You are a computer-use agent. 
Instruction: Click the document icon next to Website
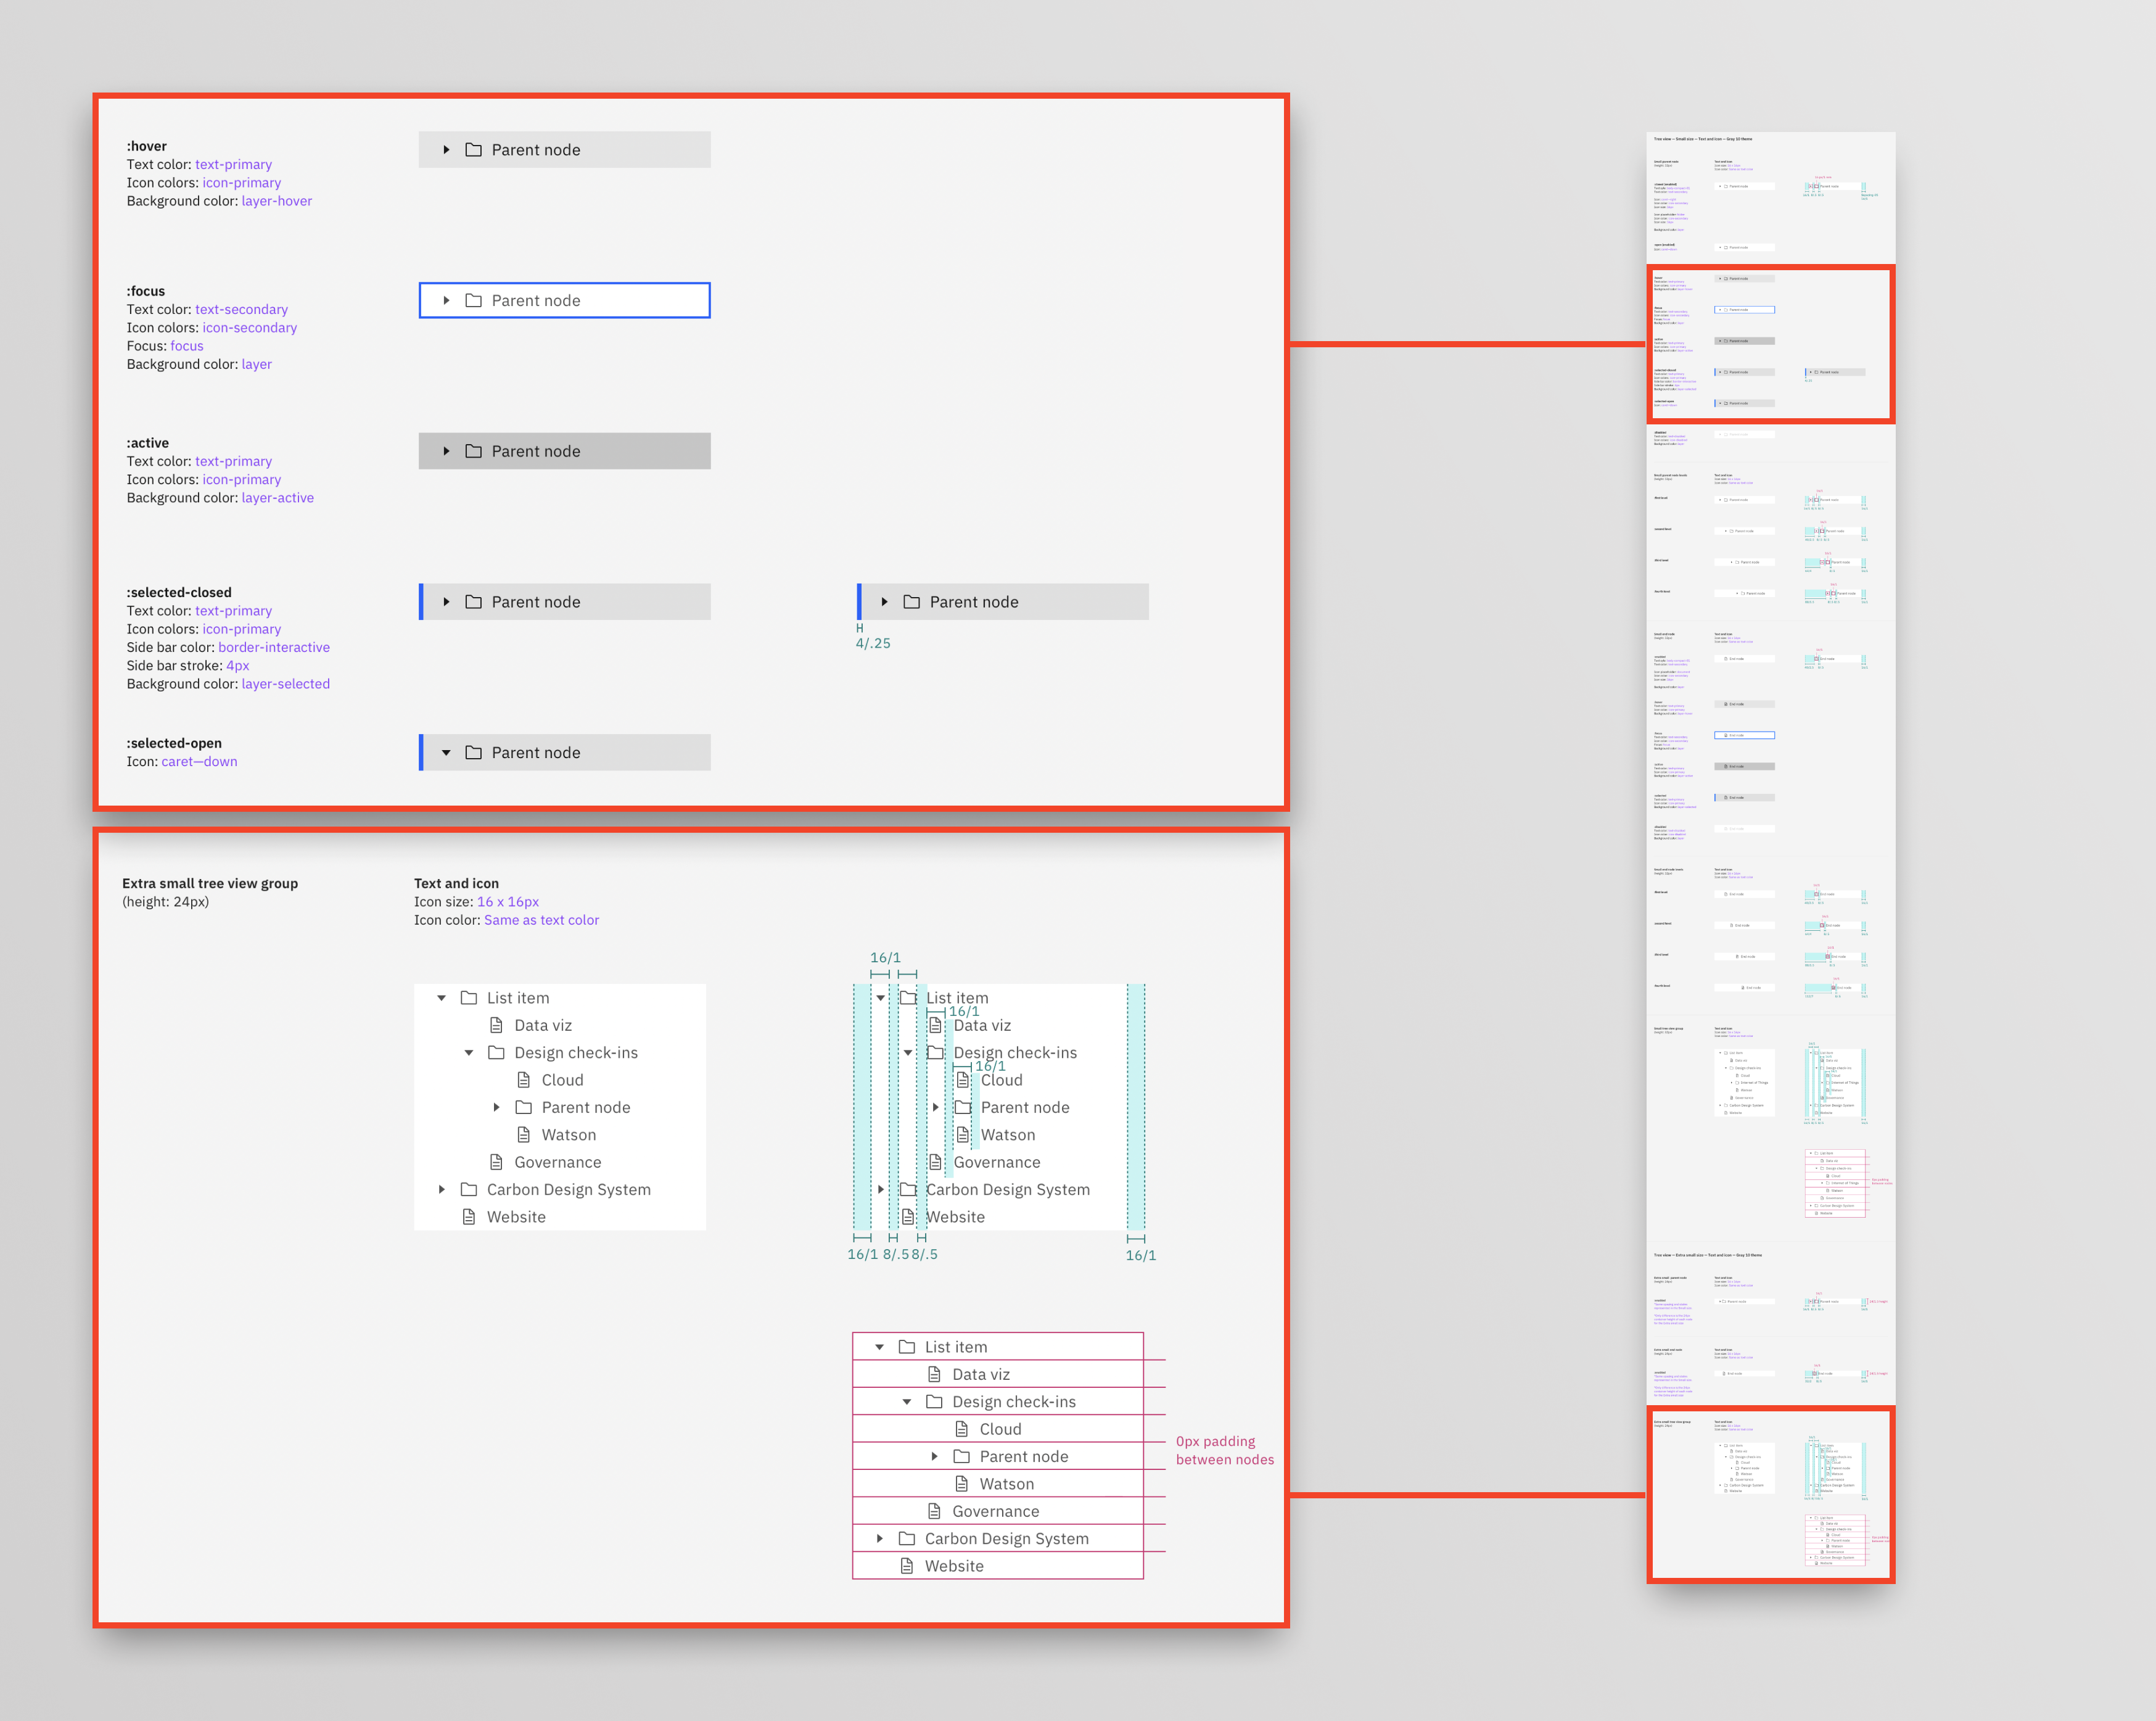(x=469, y=1216)
